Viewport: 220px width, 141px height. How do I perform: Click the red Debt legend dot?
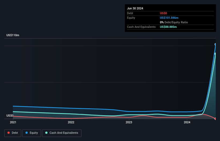(9, 133)
